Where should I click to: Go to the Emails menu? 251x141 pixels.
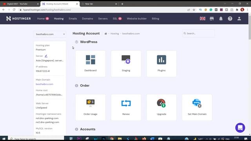73,18
